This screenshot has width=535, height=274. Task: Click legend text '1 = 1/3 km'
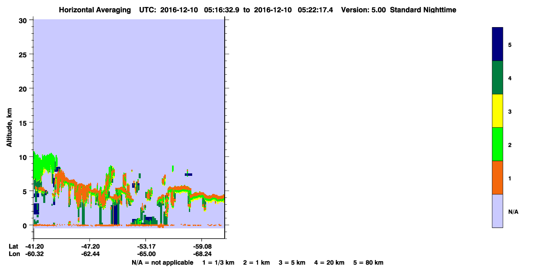click(x=218, y=262)
